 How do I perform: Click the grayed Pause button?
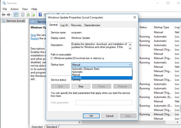(x=102, y=86)
